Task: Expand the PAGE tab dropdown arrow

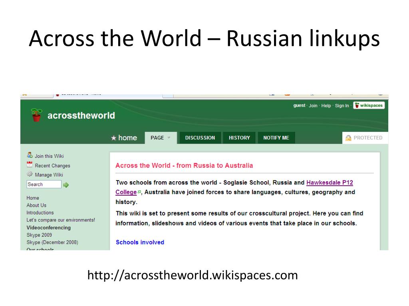Action: [x=169, y=137]
